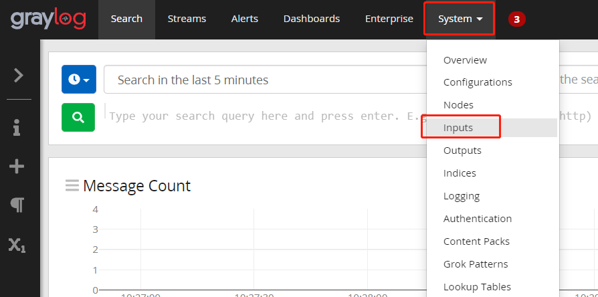
Task: Expand the sidebar with the chevron arrow
Action: click(19, 76)
